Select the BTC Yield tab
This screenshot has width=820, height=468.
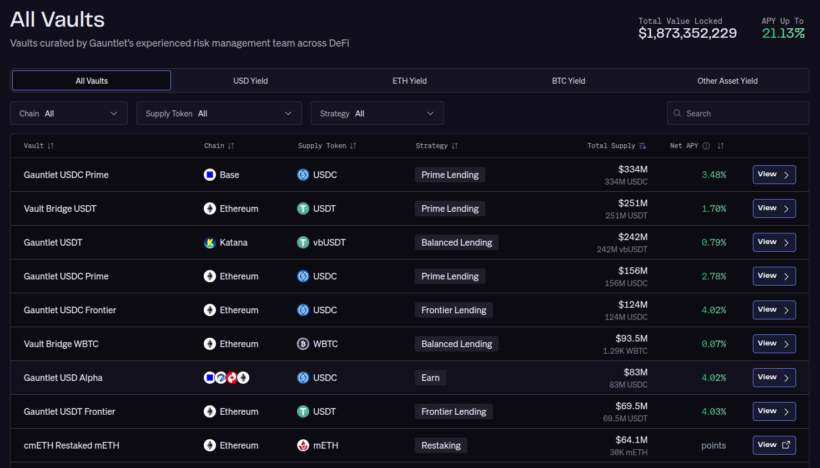pyautogui.click(x=569, y=81)
